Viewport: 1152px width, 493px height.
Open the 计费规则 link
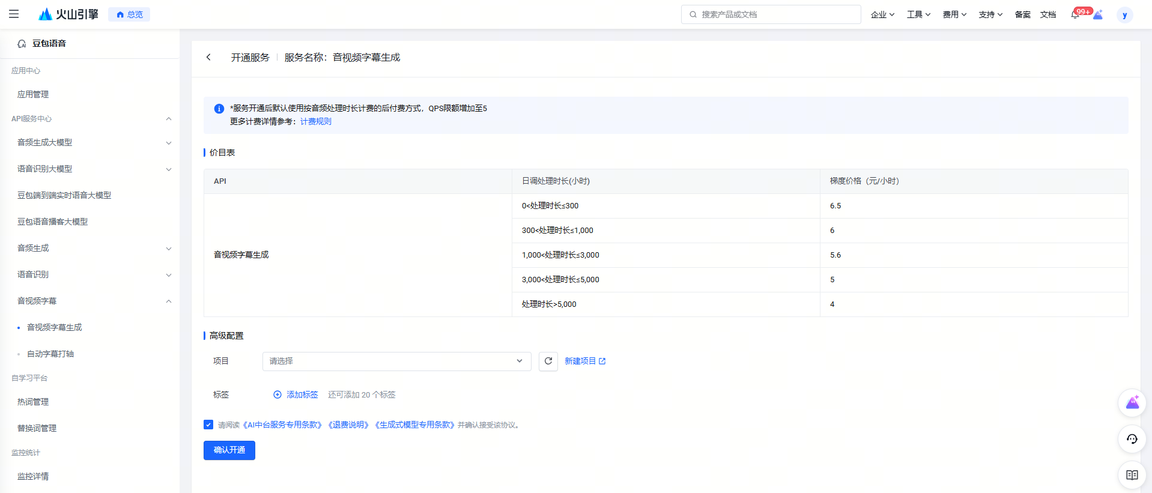pyautogui.click(x=315, y=121)
